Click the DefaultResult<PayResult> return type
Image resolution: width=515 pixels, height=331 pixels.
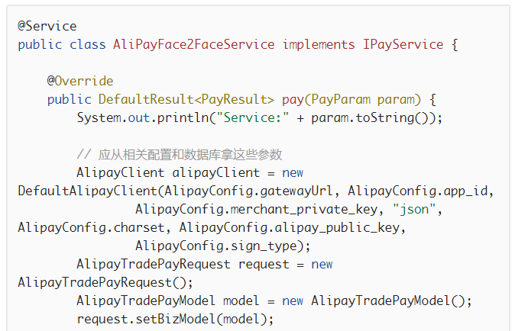[x=186, y=99]
